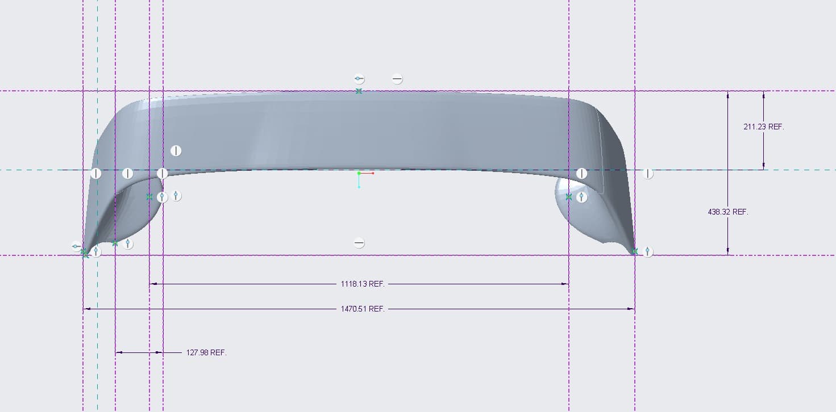
Task: Click the lone vertical constraint icon above the left centerline icons
Action: coord(176,151)
